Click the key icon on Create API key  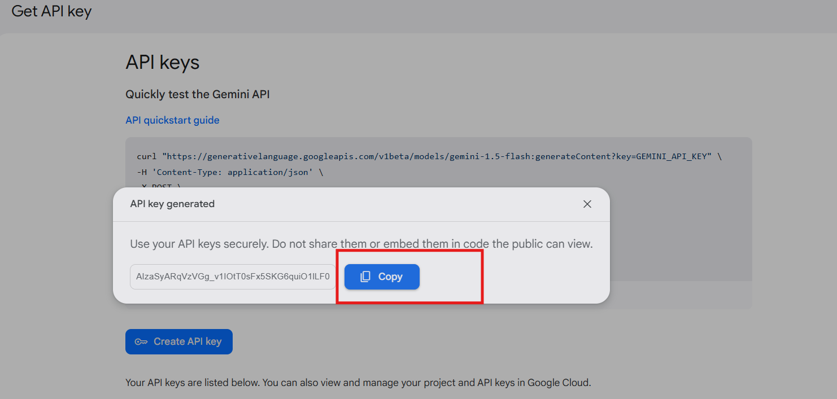(141, 341)
